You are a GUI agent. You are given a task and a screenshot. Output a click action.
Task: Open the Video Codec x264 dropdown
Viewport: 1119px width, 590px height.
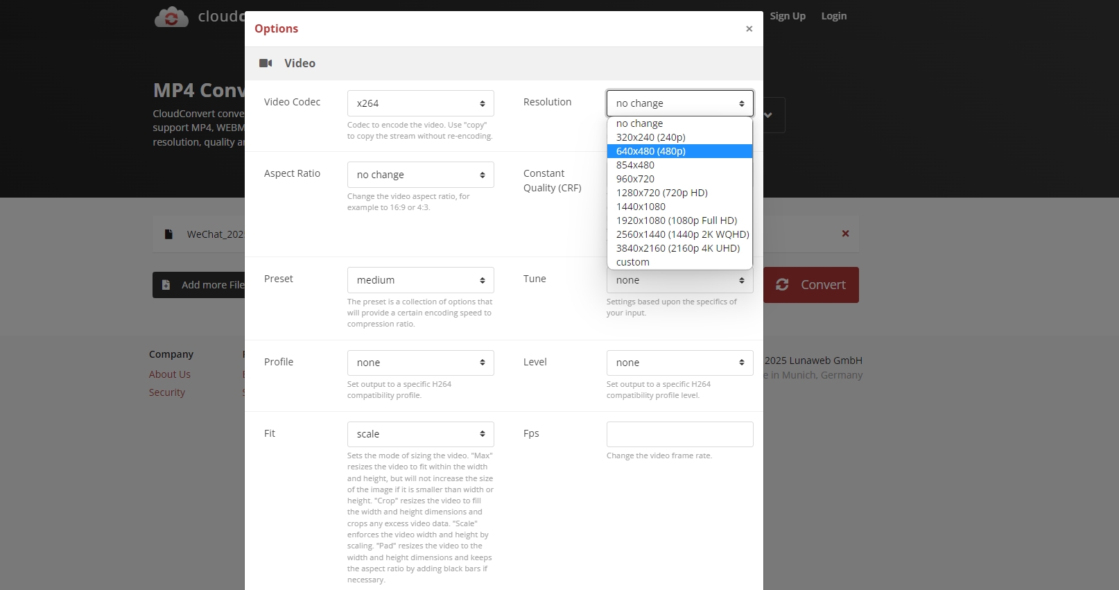coord(421,103)
